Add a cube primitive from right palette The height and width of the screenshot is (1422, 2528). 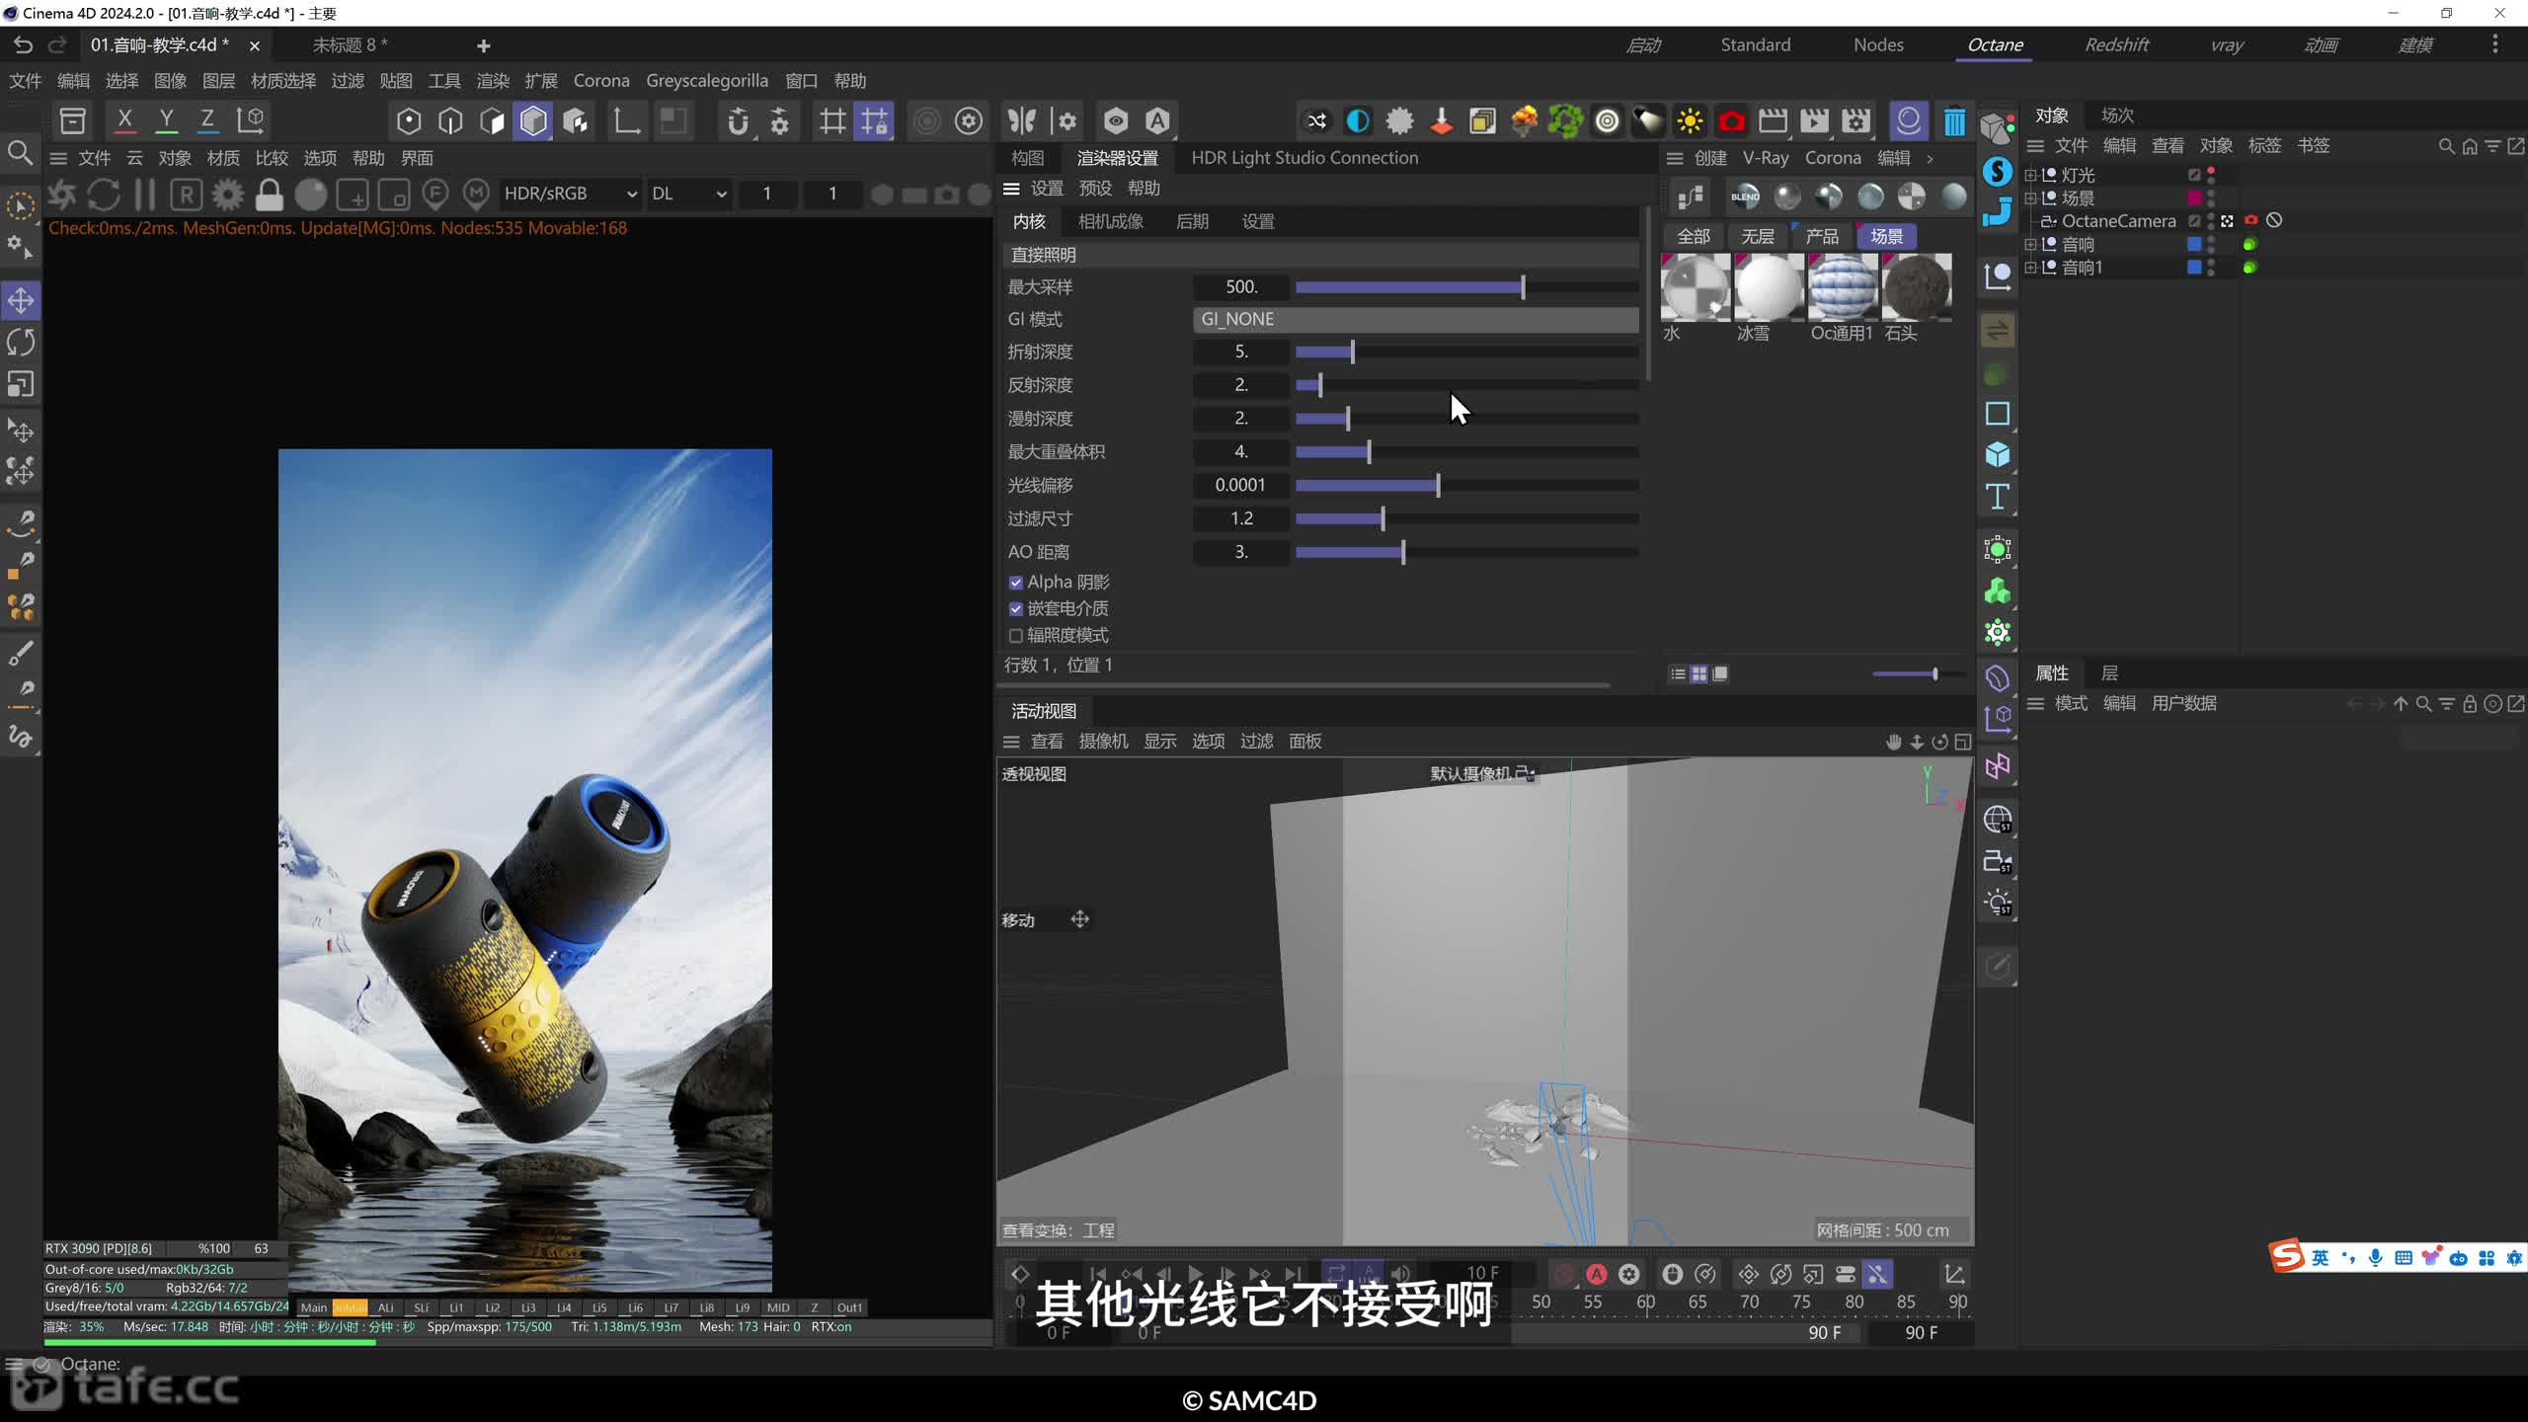pos(1998,455)
